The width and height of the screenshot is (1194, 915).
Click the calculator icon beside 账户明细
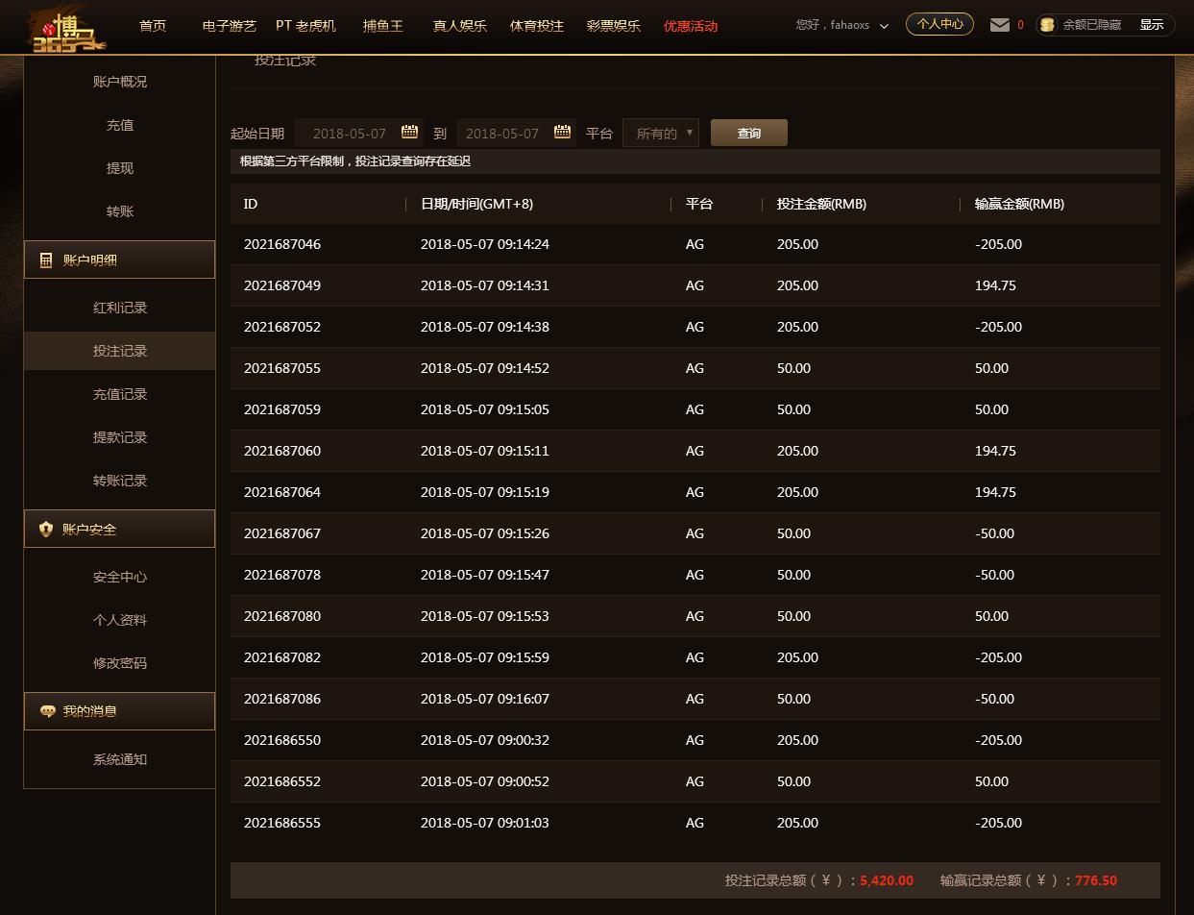click(x=46, y=260)
